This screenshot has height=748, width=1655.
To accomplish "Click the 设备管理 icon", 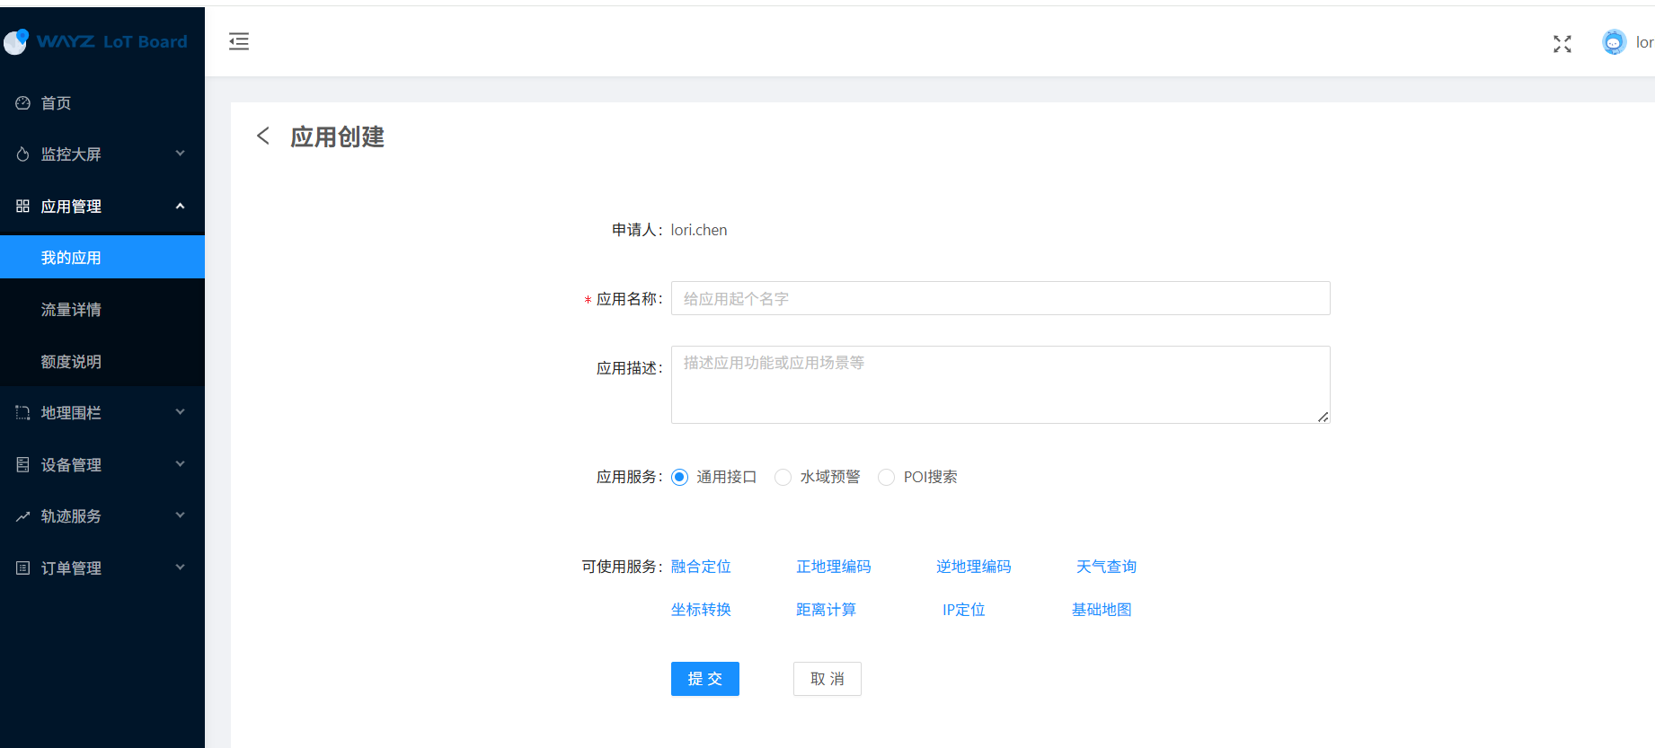I will [x=23, y=465].
